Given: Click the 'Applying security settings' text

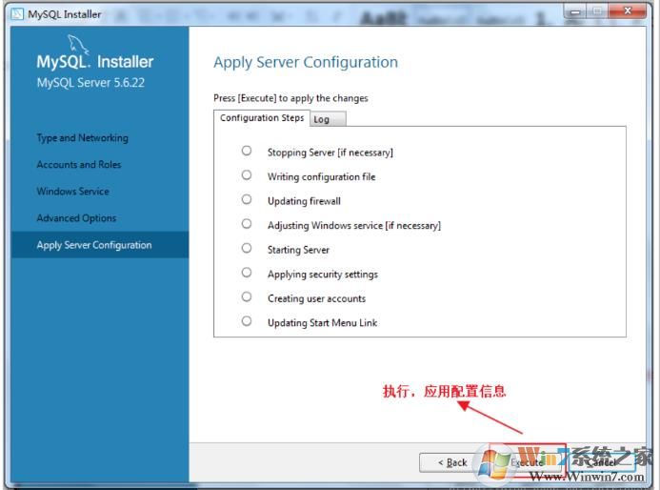Looking at the screenshot, I should coord(323,275).
